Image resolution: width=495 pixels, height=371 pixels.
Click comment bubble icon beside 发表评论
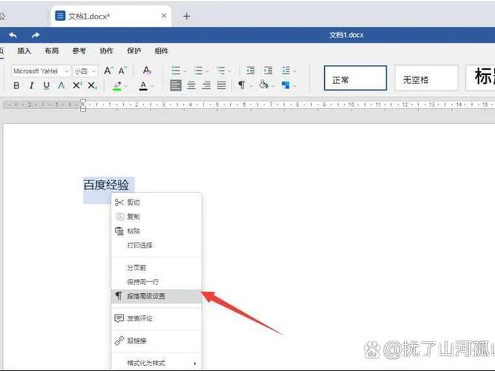119,318
